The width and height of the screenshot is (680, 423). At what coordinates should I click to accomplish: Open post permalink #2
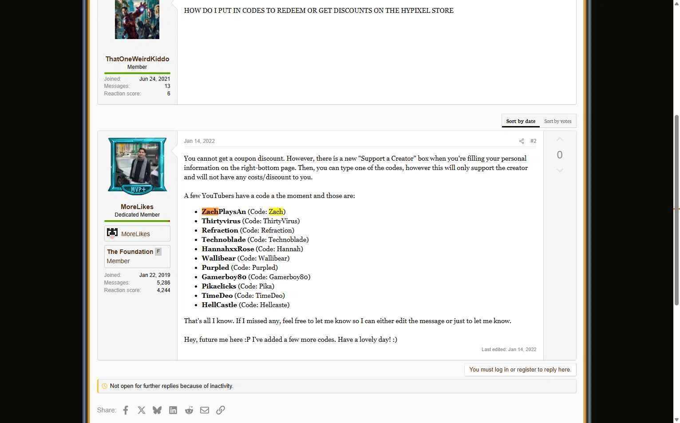(534, 141)
